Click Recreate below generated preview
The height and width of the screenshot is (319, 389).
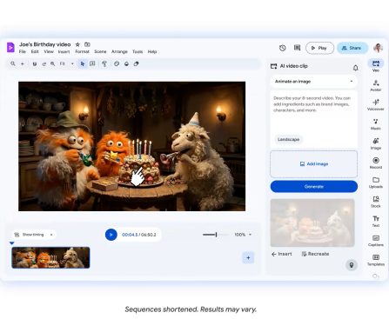click(315, 254)
